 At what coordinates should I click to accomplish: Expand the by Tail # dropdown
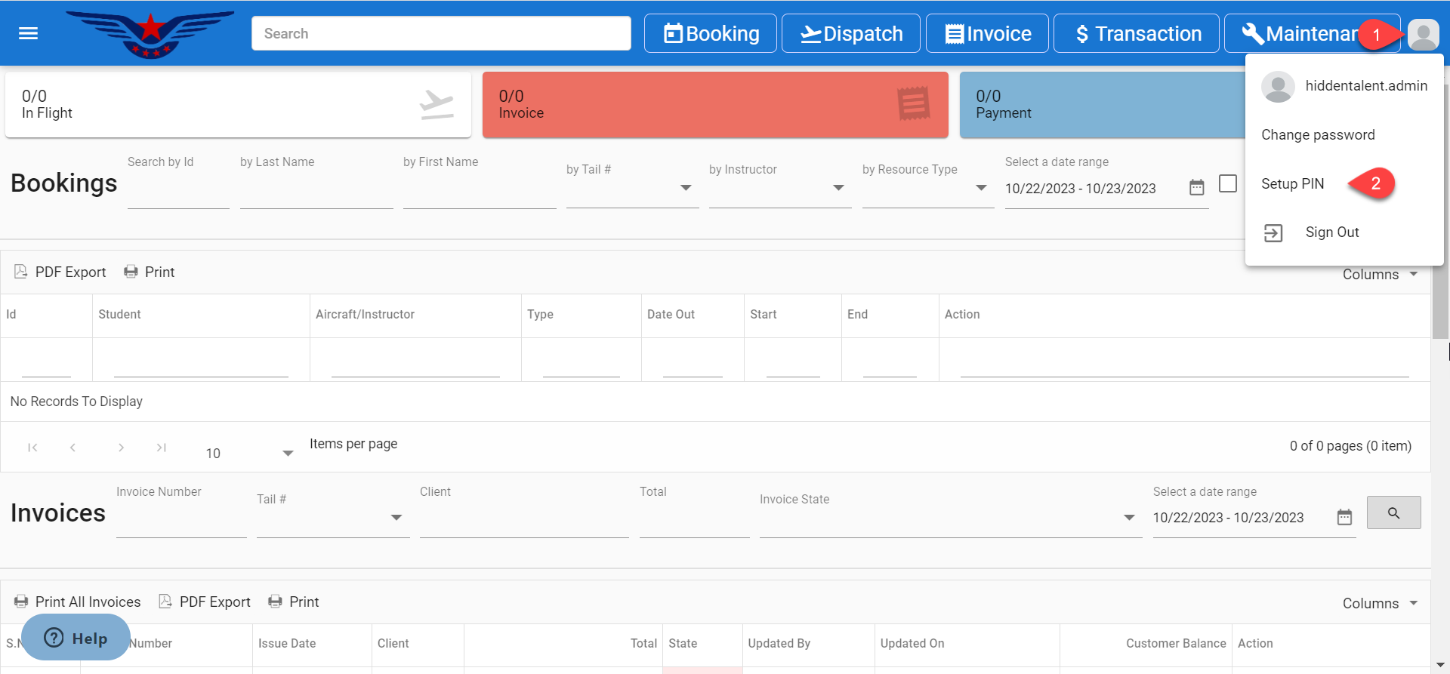point(685,188)
